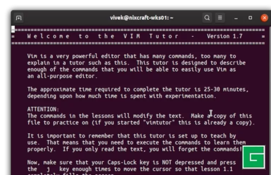Click the letter "j" key reference
Viewport: 271px width, 175px height.
click(x=48, y=169)
